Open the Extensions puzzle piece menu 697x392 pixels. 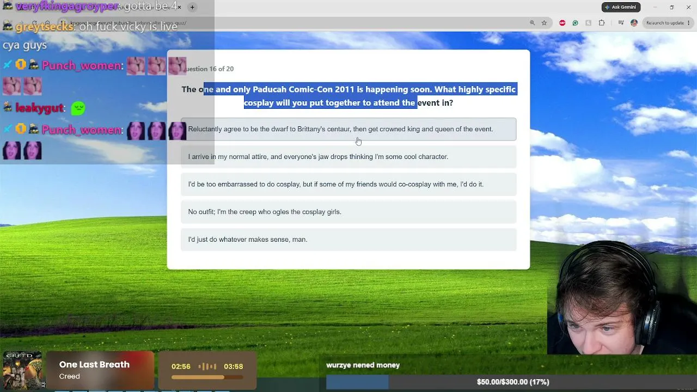pyautogui.click(x=602, y=23)
